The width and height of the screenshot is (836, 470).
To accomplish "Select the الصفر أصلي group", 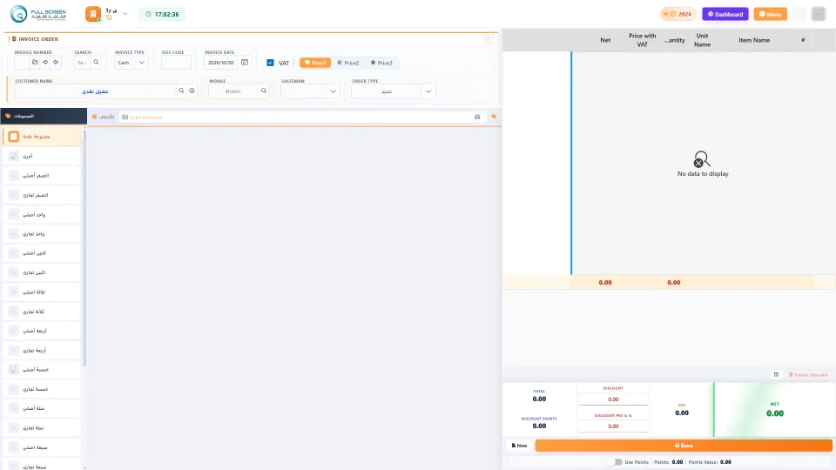I will pyautogui.click(x=42, y=175).
